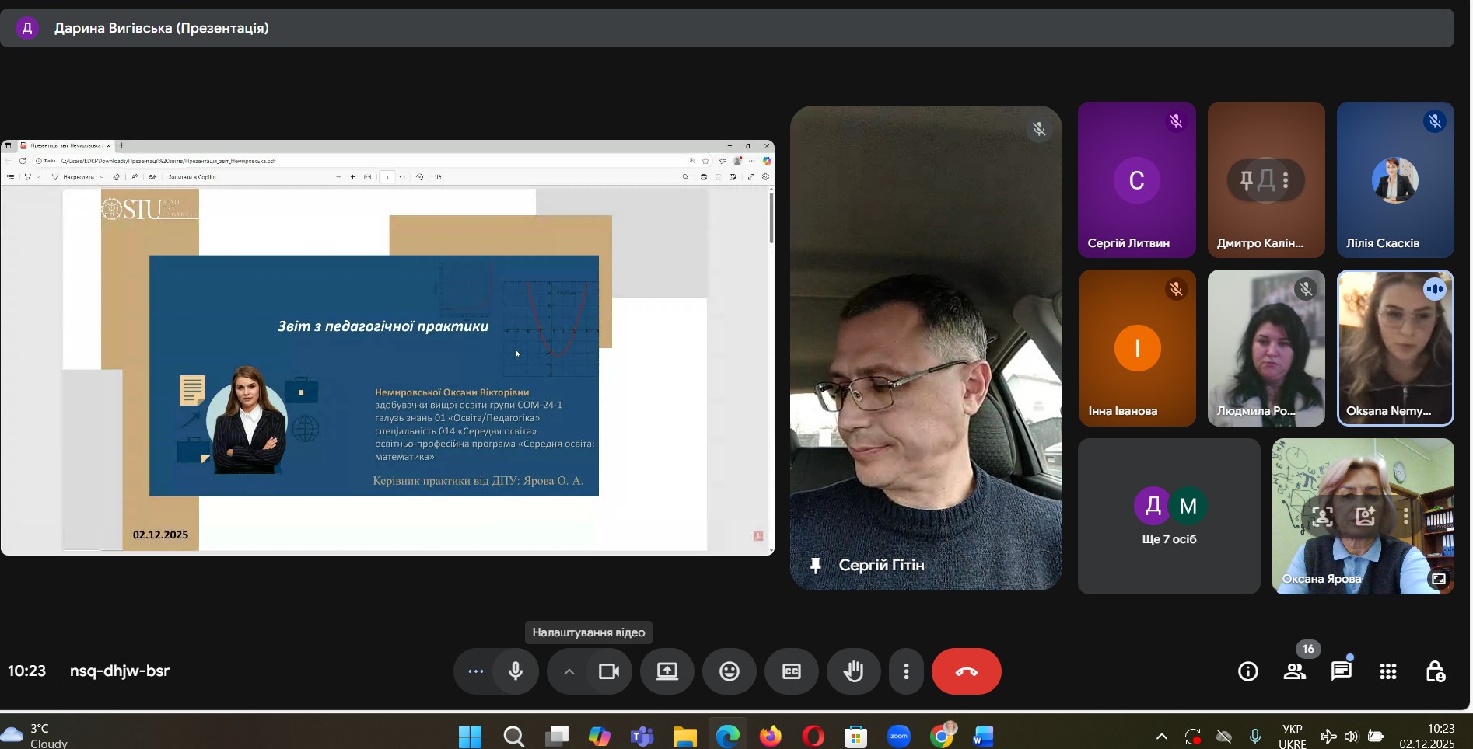Open more options three-dot menu
Screen dimensions: 1473x749
906,671
